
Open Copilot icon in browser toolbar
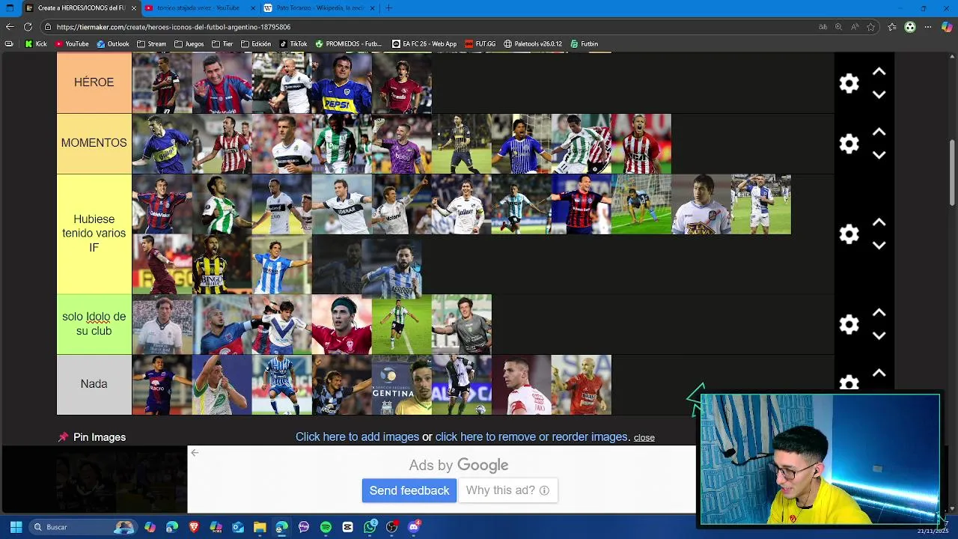pos(947,27)
